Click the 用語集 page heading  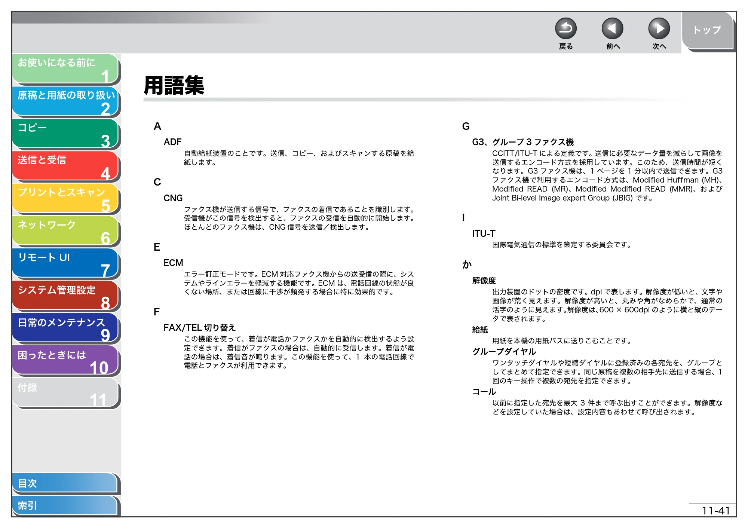tap(174, 85)
